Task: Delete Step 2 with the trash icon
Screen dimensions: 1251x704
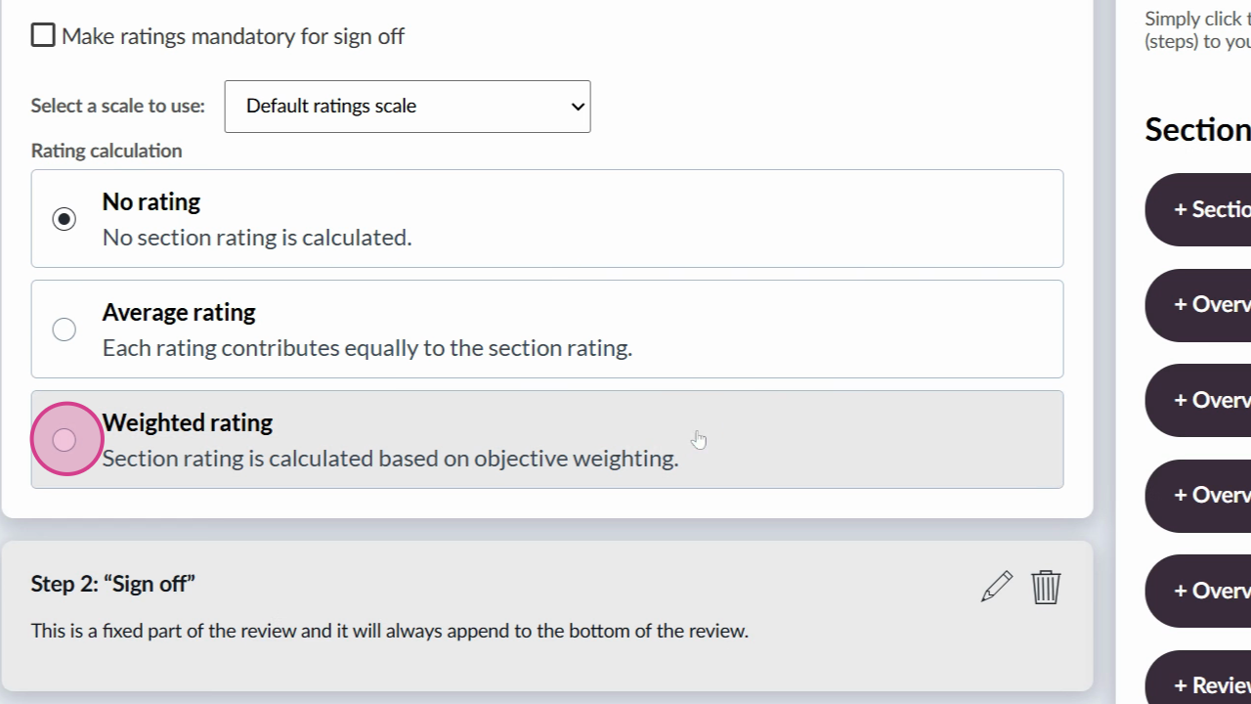Action: (x=1046, y=587)
